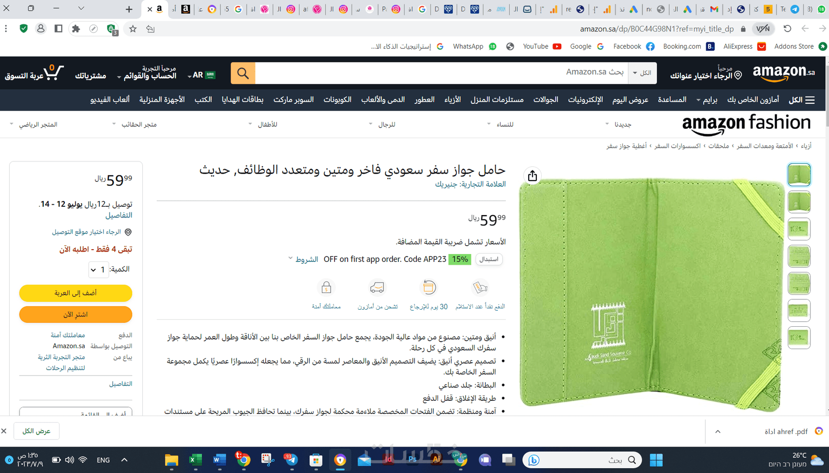This screenshot has height=473, width=829.
Task: Click the Amazon.sa search input field
Action: 441,73
